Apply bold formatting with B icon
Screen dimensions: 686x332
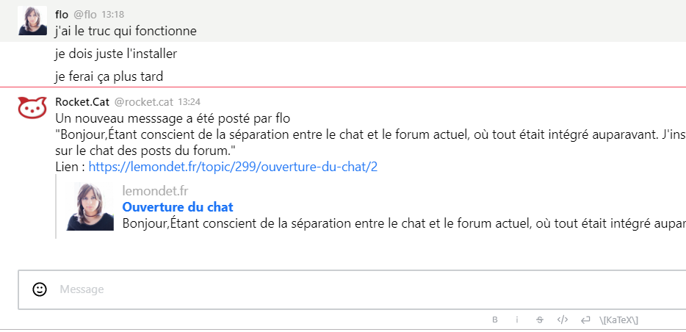495,320
